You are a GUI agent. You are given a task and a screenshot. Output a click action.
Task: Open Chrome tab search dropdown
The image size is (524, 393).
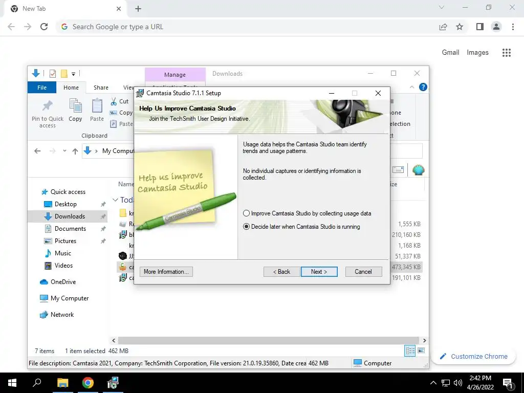pos(442,7)
